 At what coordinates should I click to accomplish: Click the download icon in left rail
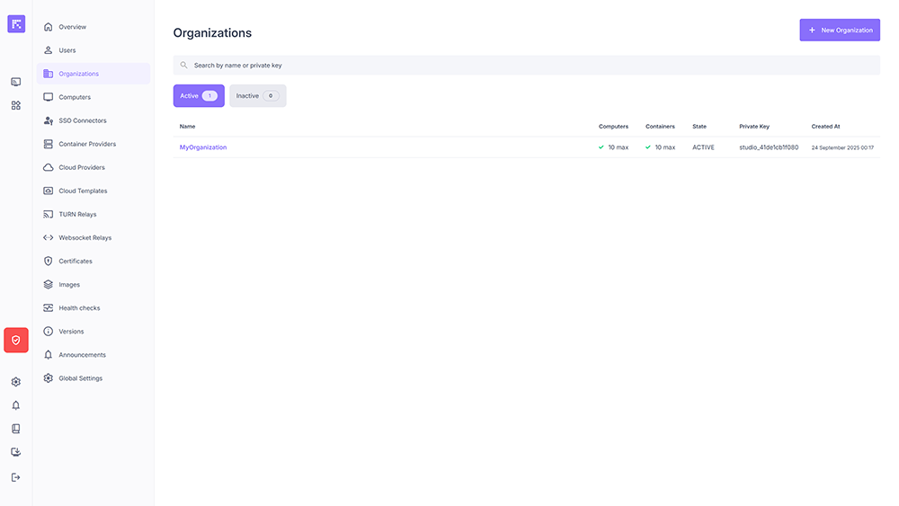click(16, 452)
